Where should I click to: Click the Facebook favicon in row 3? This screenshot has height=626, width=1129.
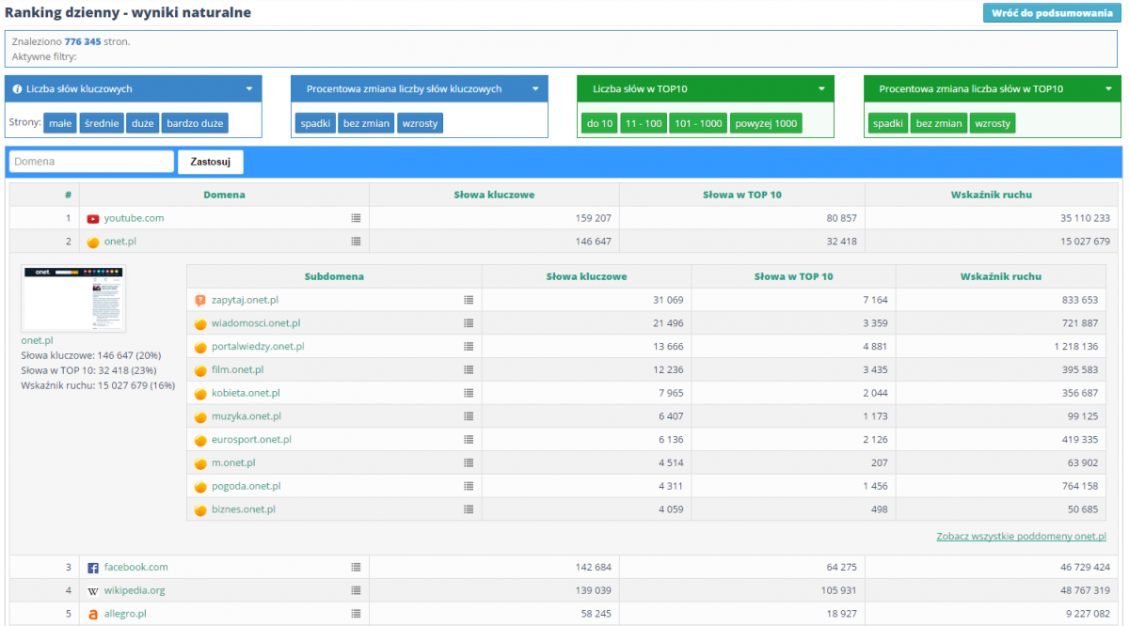[93, 569]
